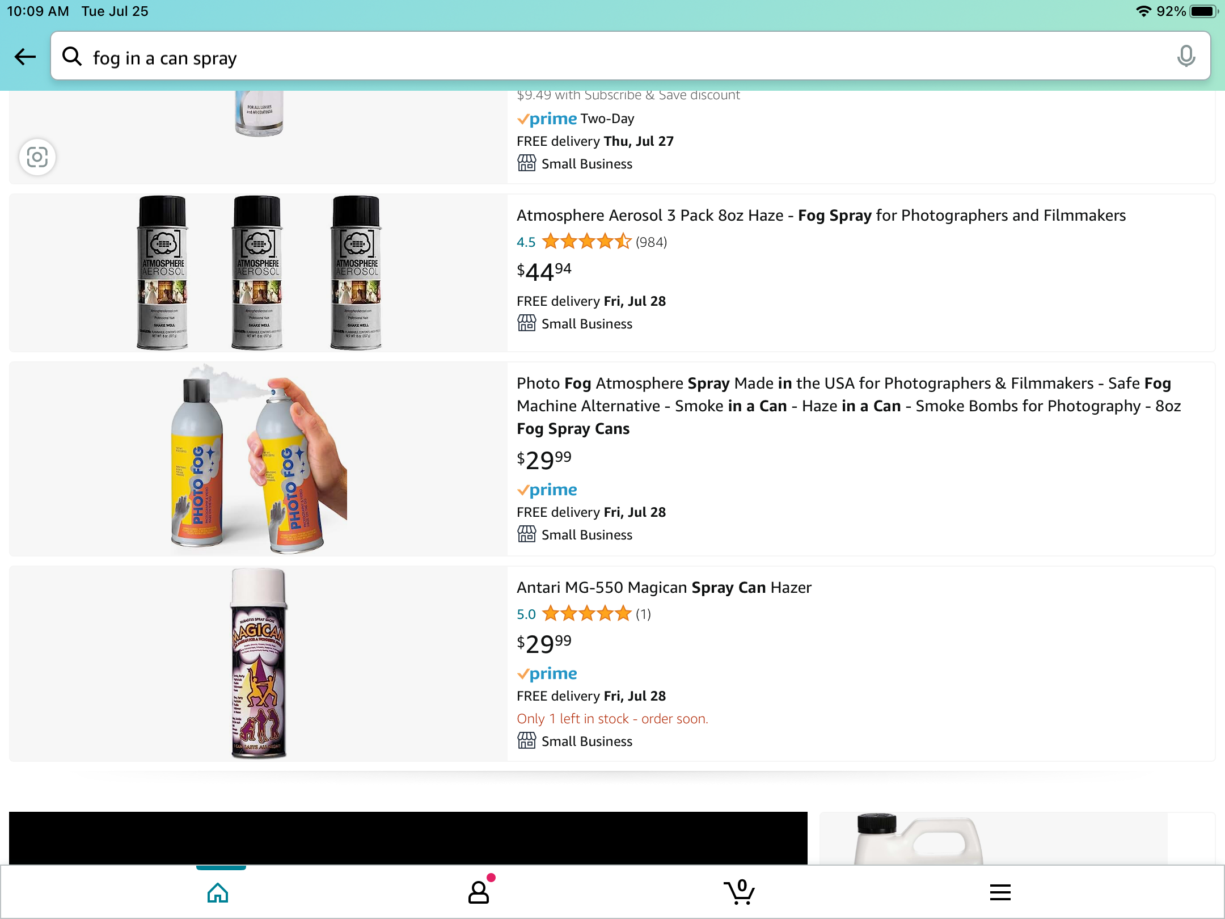Tap the magnifying glass search icon
Screen dimensions: 1225x919
[x=72, y=57]
